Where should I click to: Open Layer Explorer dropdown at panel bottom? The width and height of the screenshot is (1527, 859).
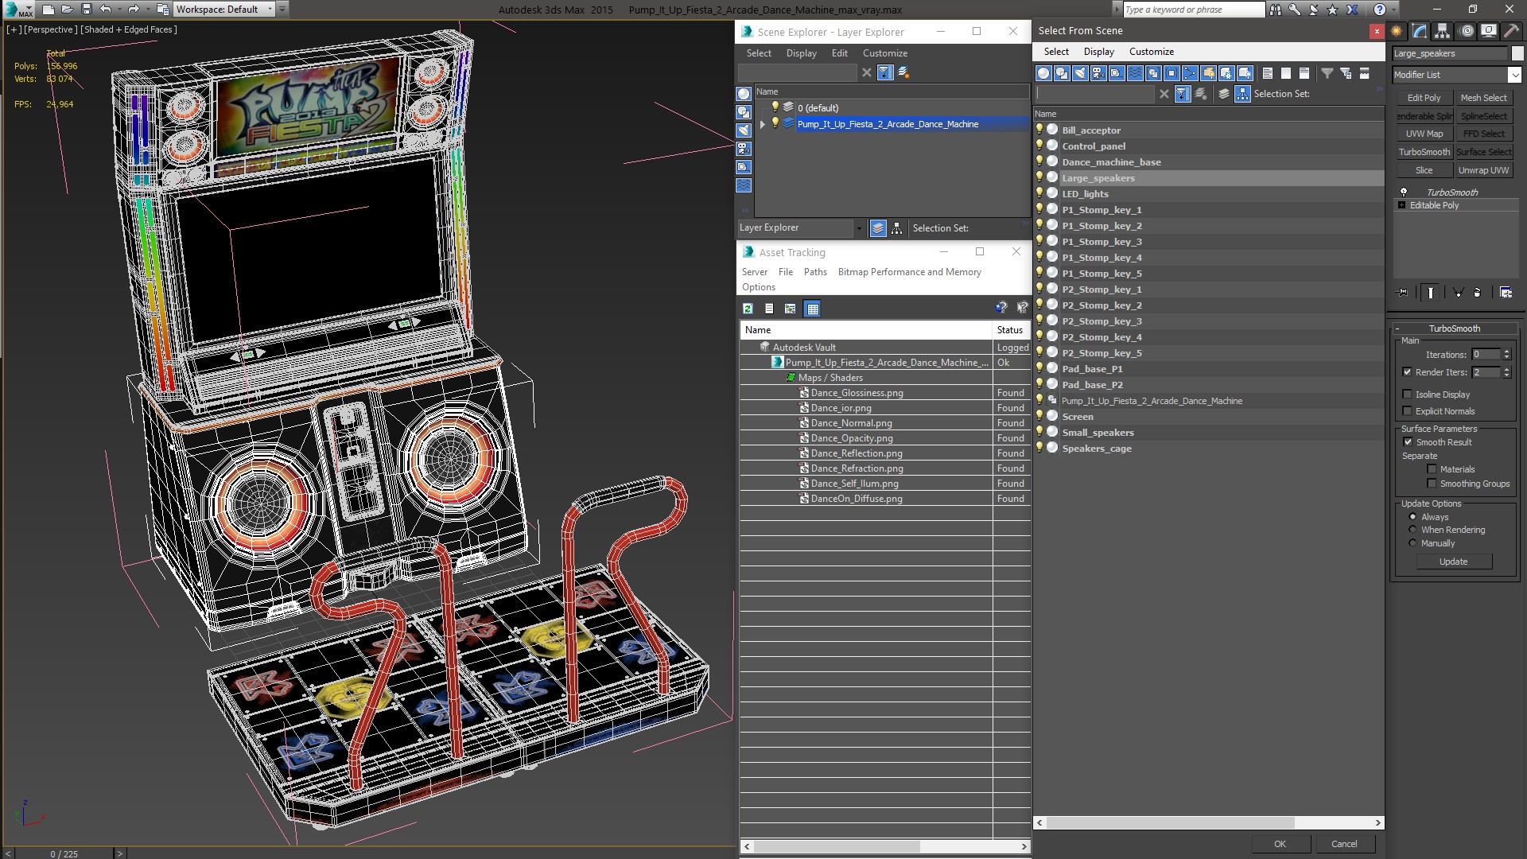(859, 228)
